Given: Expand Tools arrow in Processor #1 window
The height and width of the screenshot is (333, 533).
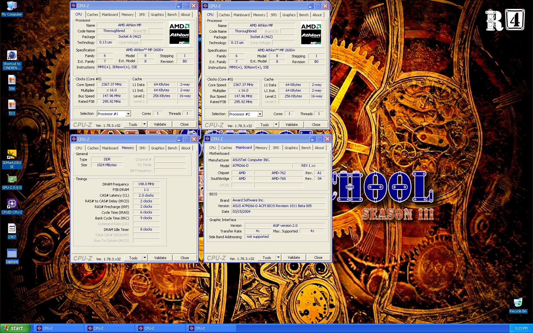Looking at the screenshot, I should coord(144,124).
